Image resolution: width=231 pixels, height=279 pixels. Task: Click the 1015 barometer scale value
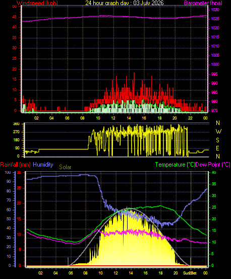[215, 37]
